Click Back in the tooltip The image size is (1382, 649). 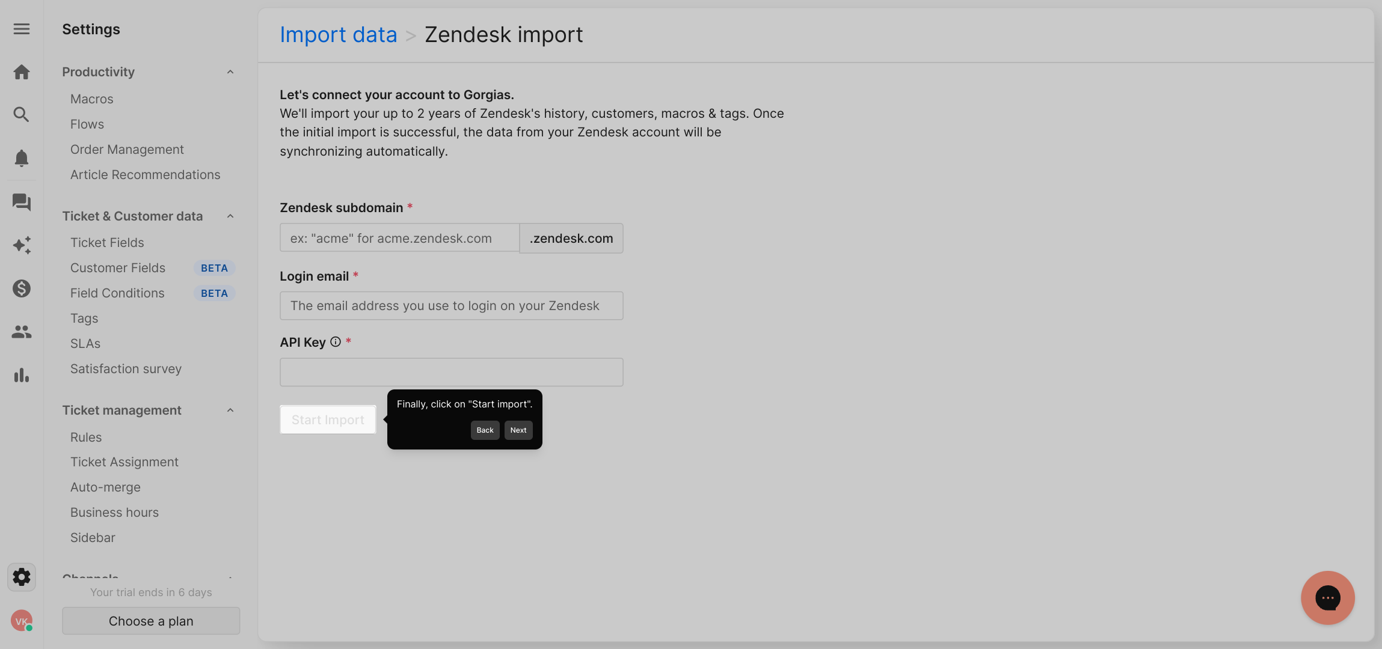click(485, 430)
